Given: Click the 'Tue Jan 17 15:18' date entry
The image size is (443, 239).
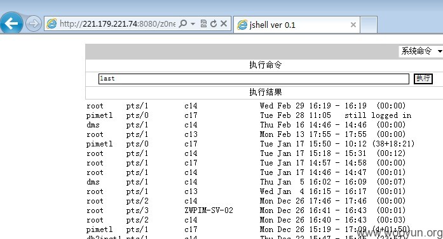Looking at the screenshot, I should [x=296, y=153].
